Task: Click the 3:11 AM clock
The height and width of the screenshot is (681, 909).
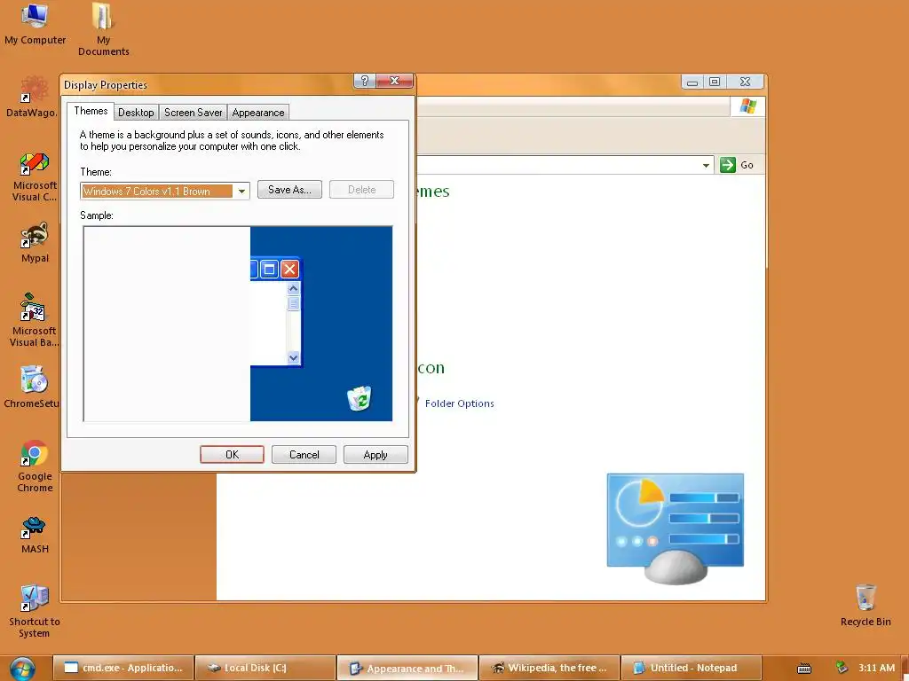Action: coord(876,668)
